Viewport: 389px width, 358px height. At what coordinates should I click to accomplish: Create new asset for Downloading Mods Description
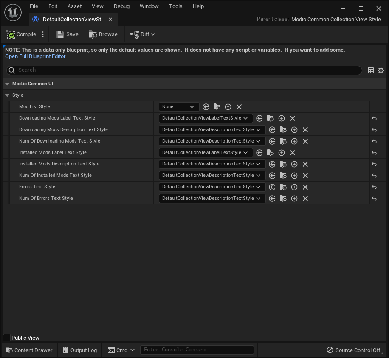(294, 130)
